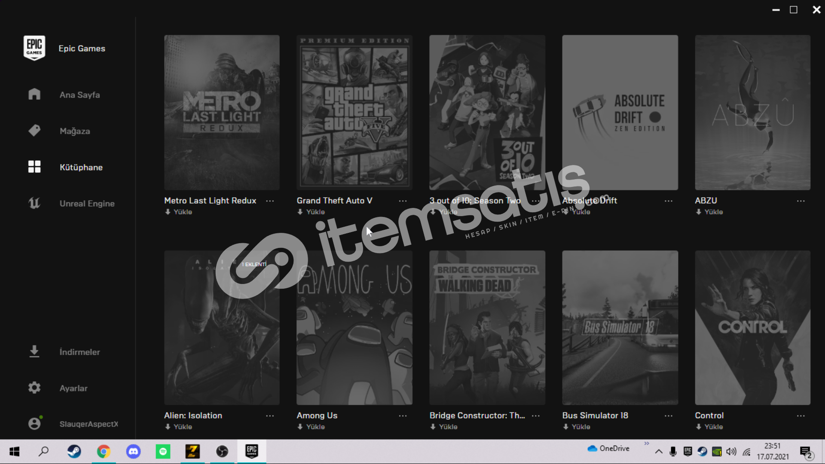
Task: Select the Control cover art
Action: pyautogui.click(x=753, y=327)
